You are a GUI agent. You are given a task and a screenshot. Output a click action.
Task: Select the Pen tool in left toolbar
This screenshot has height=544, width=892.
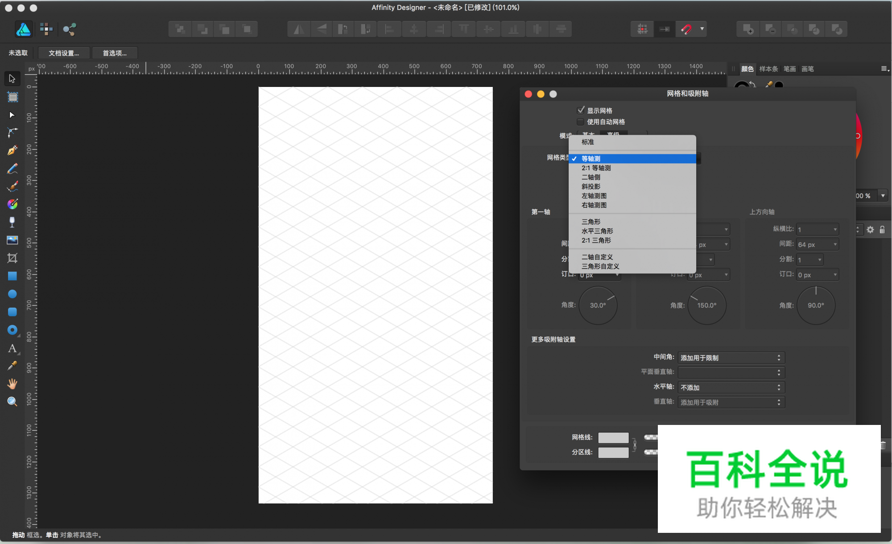(12, 150)
